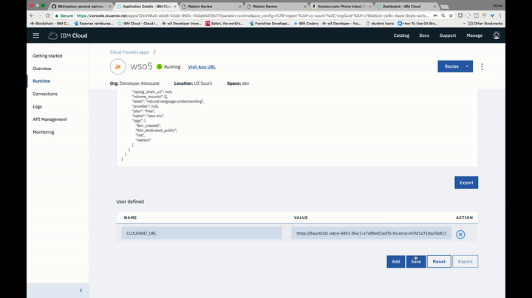The height and width of the screenshot is (298, 532).
Task: Open the Docs menu
Action: 424,35
